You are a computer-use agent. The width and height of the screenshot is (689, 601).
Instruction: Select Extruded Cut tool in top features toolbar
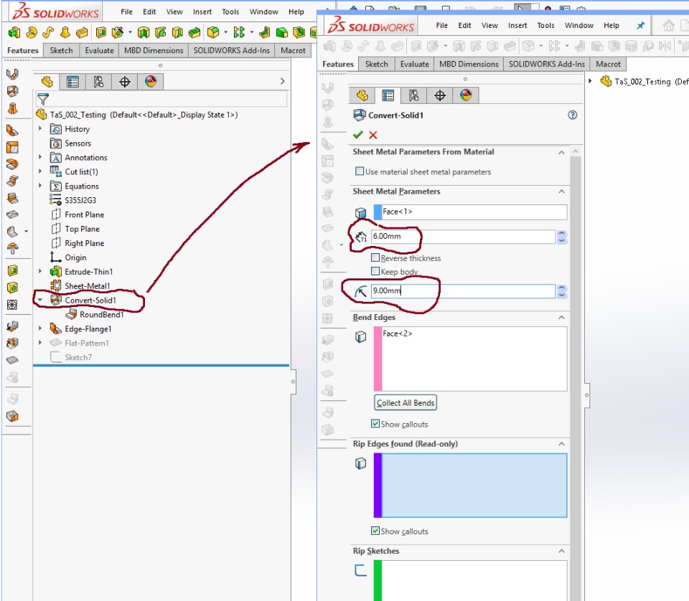pos(101,32)
